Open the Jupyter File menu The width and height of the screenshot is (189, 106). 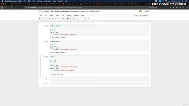click(x=41, y=16)
